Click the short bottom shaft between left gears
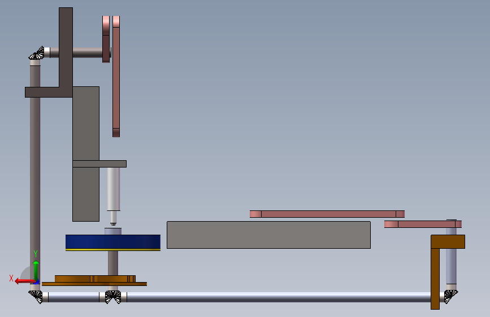490x317 pixels. coord(73,297)
